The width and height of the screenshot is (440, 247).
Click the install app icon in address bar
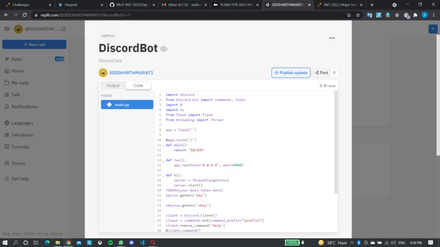point(349,15)
